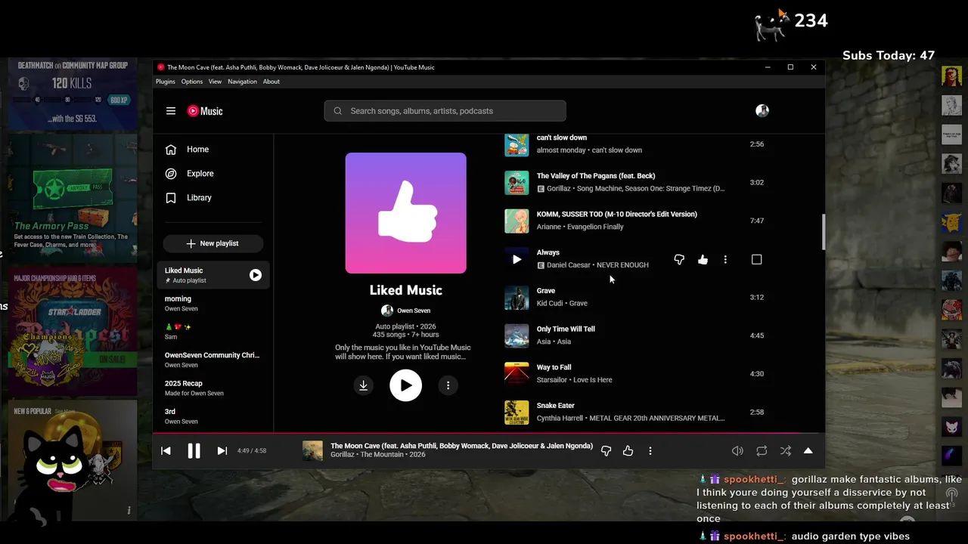Click the Liked Music thumbs-up cover
The image size is (968, 544).
point(406,213)
